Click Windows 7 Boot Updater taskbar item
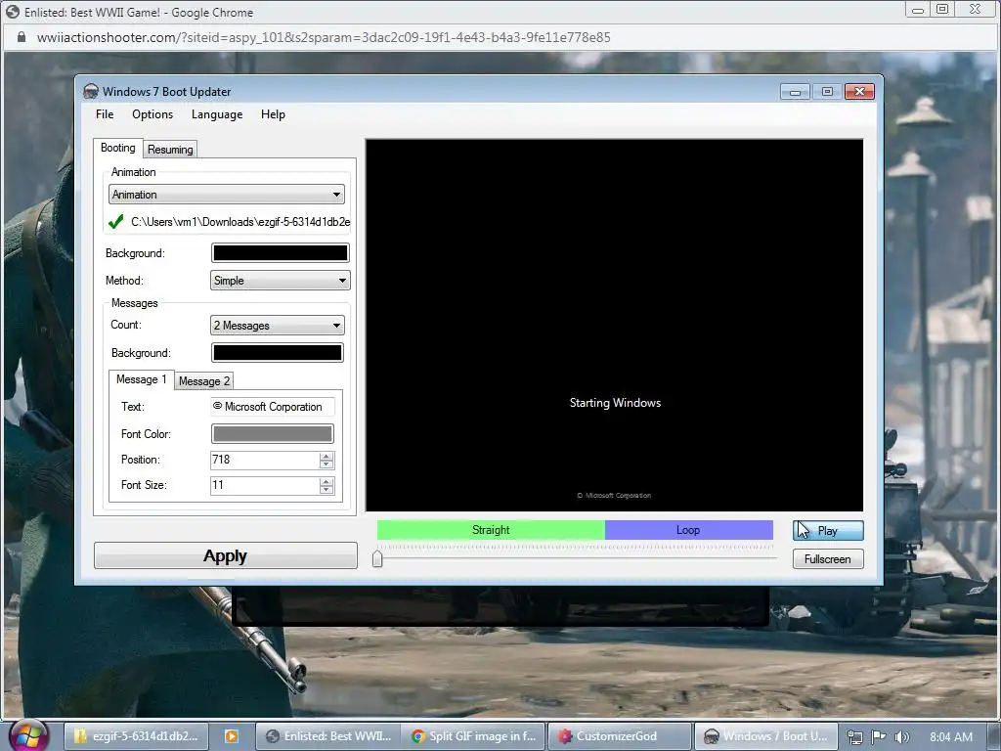1001x751 pixels. pos(765,736)
